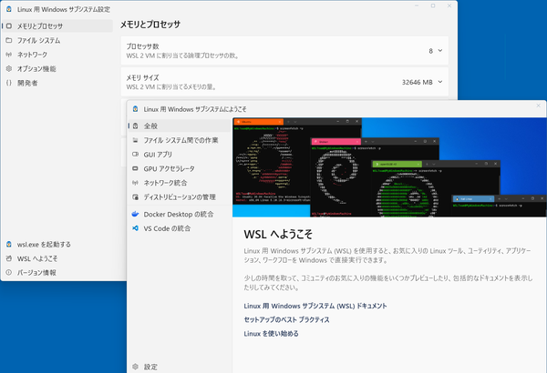Viewport: 547px width, 373px height.
Task: Click the WSL terminal banner image
Action: (x=389, y=166)
